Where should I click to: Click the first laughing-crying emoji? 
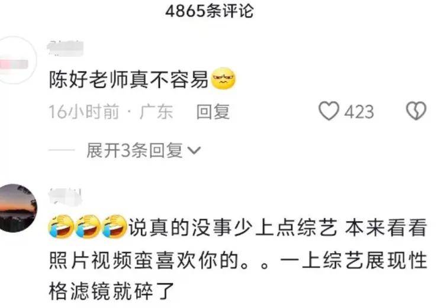click(61, 226)
